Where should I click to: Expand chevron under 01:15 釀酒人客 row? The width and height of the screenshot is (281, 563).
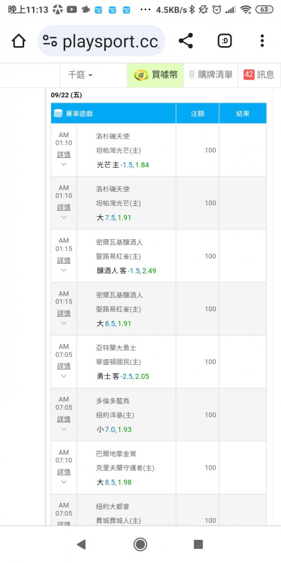(64, 270)
